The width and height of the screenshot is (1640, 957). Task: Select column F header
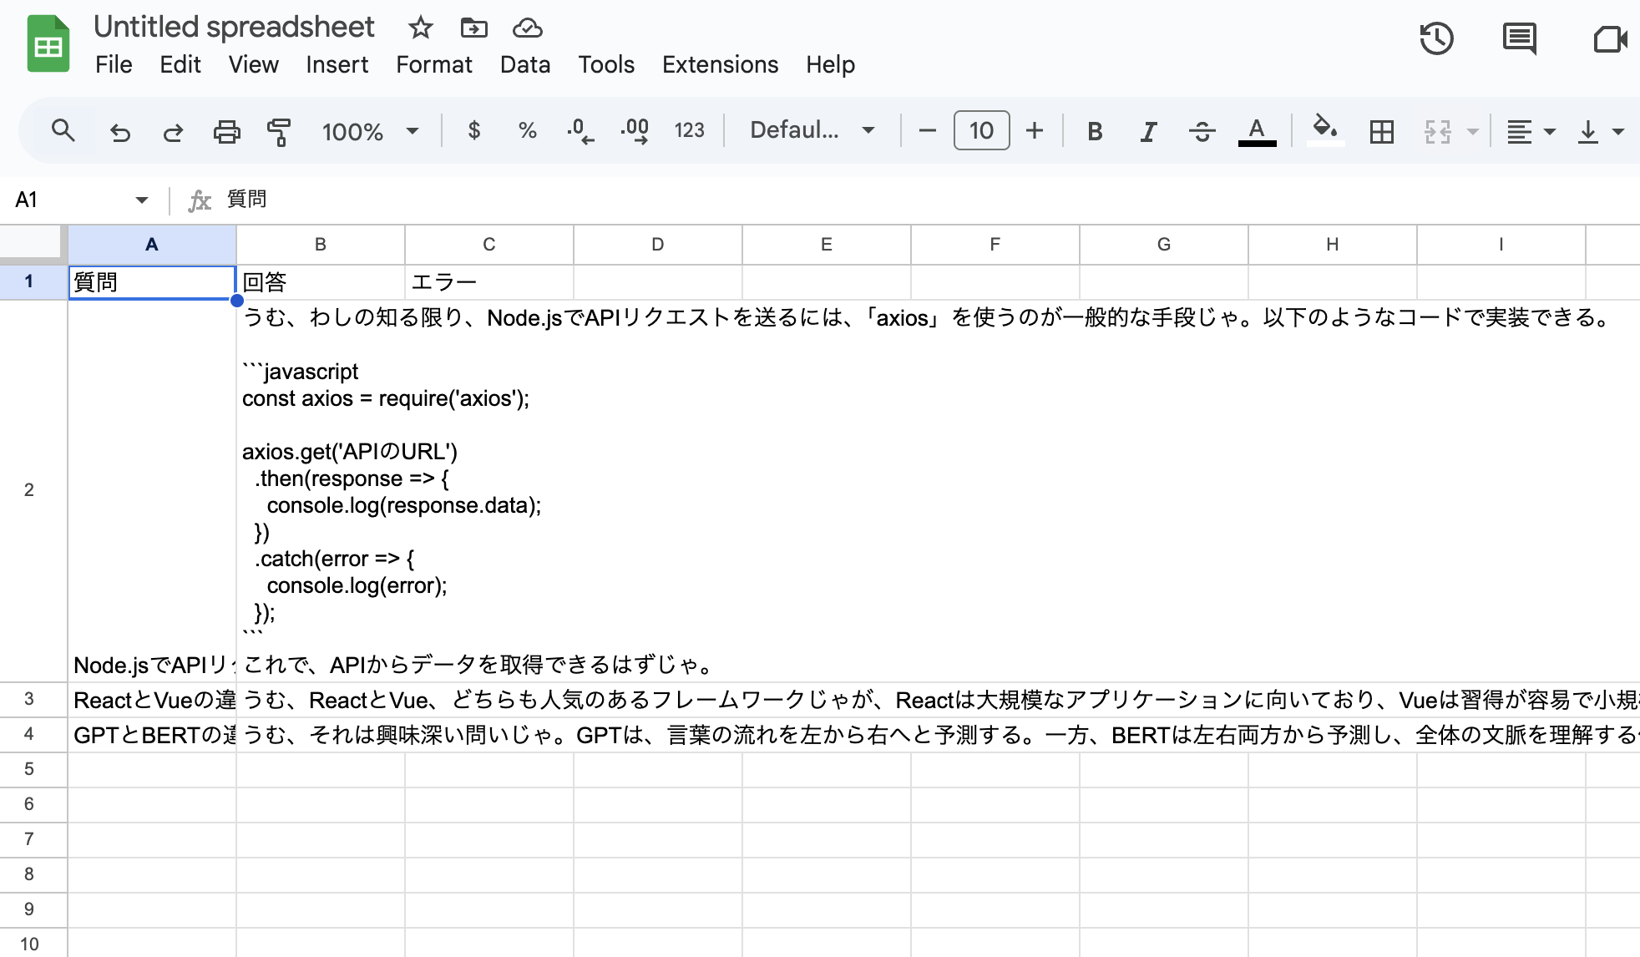[995, 244]
